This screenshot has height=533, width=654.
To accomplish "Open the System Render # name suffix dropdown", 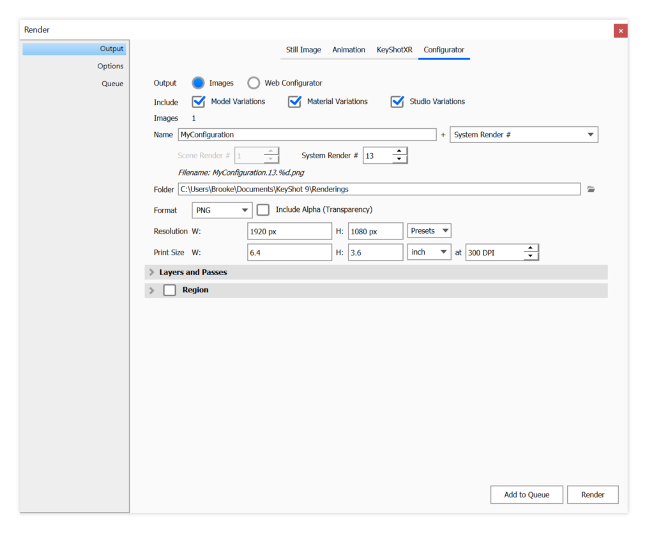I will pos(524,135).
